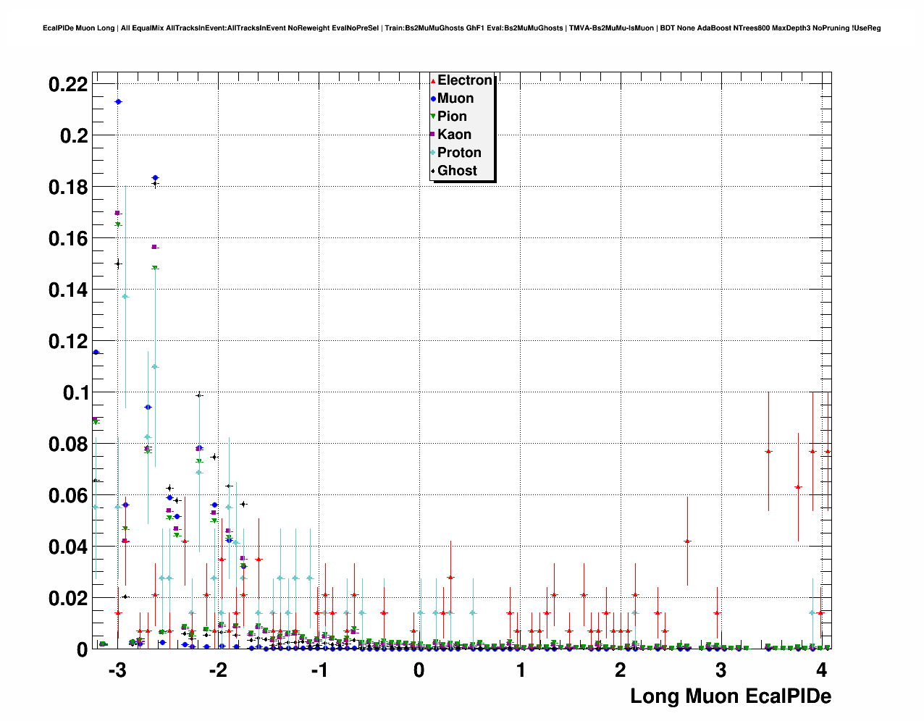924x721 pixels.
Task: Click the x-axis label 3
Action: [x=721, y=670]
